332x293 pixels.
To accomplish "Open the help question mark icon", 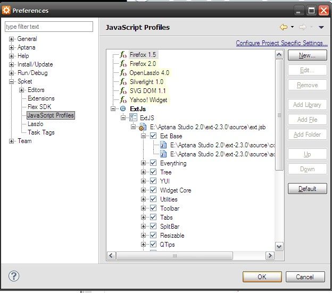I will pos(14,276).
